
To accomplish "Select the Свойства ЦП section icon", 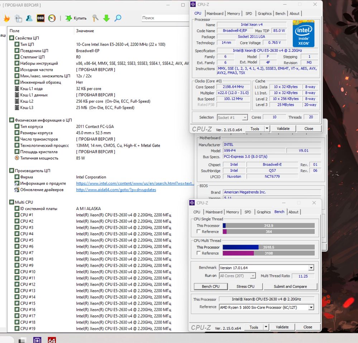I will pos(11,38).
